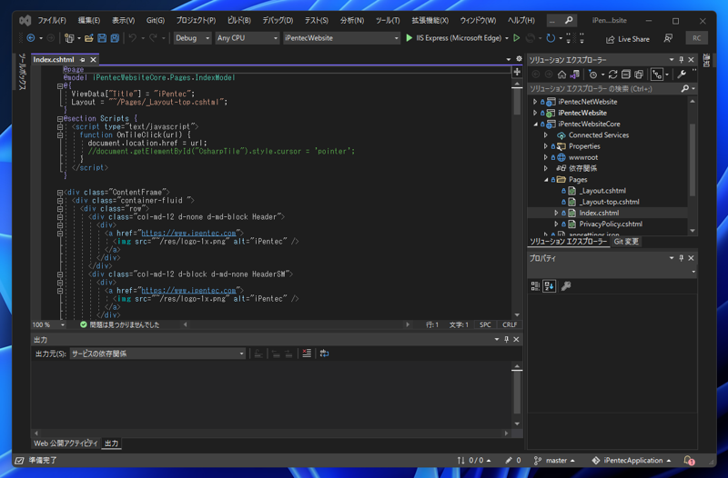The height and width of the screenshot is (478, 728).
Task: Open the ファイル(F) menu
Action: pos(52,20)
